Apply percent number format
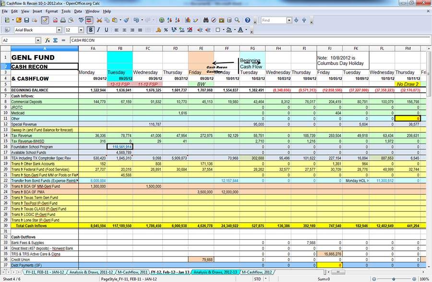 point(165,30)
